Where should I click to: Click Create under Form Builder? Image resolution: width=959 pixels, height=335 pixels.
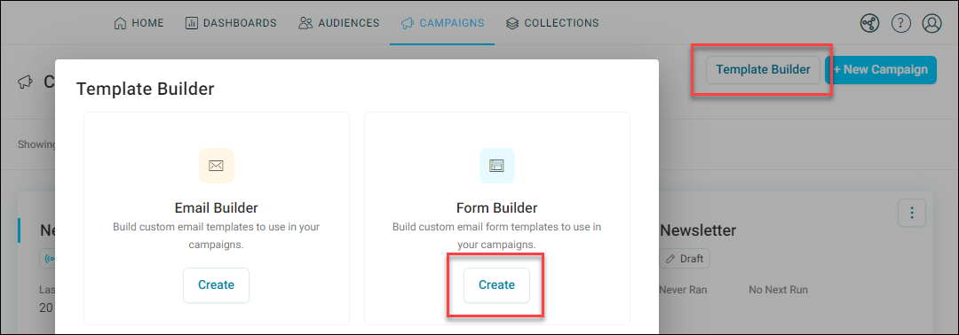(496, 285)
